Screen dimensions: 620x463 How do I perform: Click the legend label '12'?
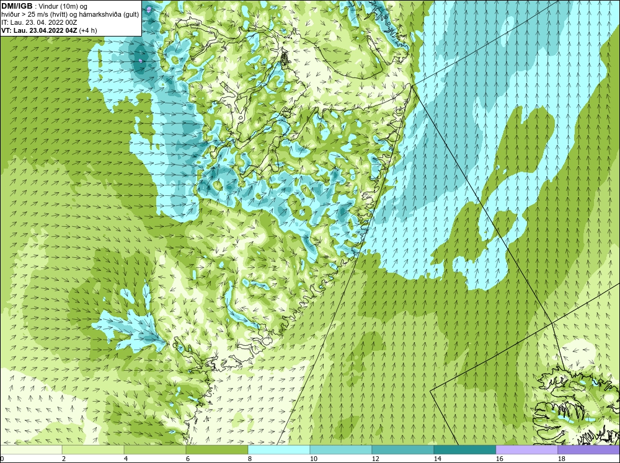(x=375, y=459)
